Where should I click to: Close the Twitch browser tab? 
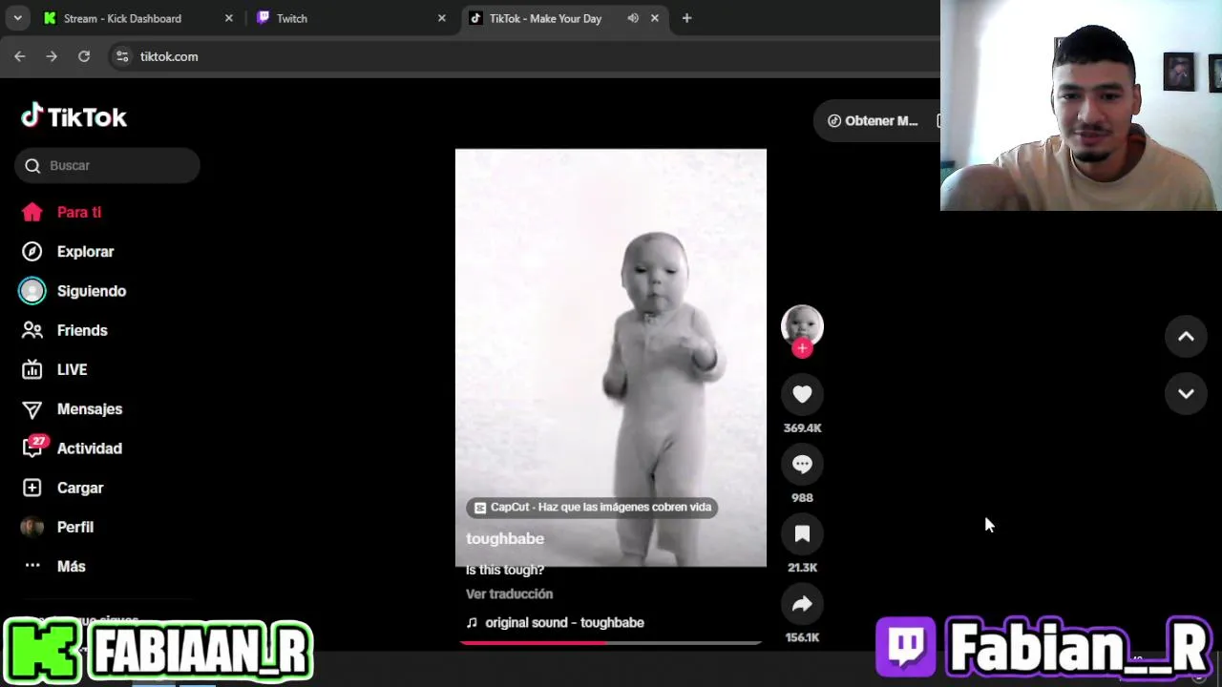pos(441,18)
